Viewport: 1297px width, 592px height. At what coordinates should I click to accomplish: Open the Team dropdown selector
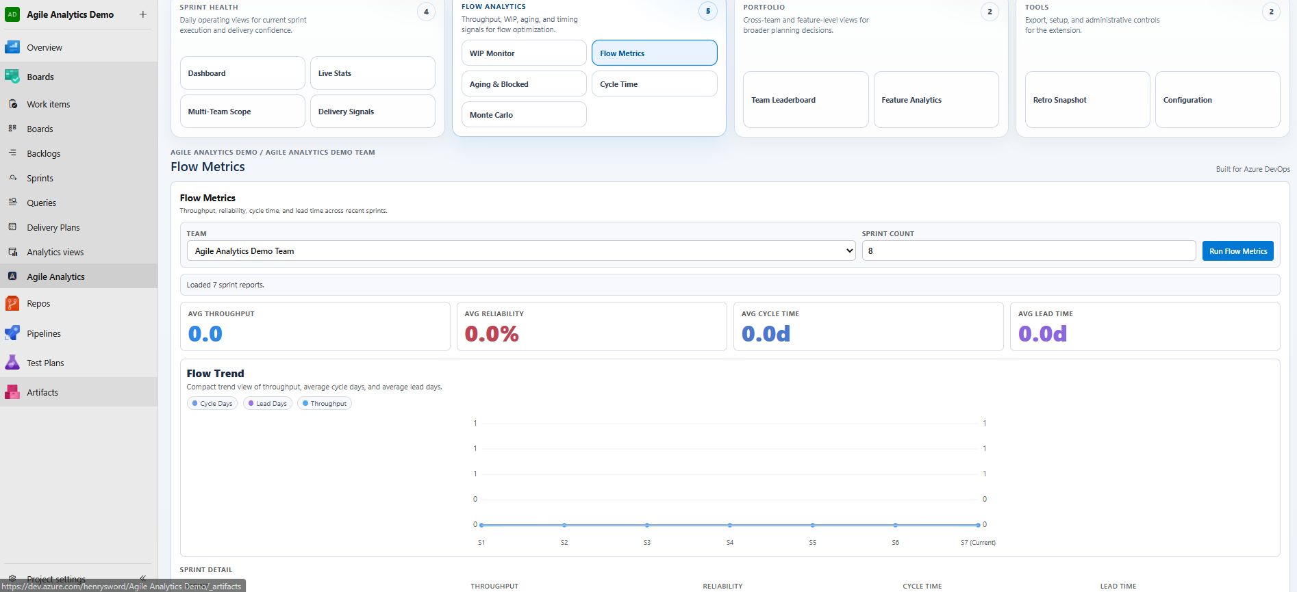tap(521, 251)
